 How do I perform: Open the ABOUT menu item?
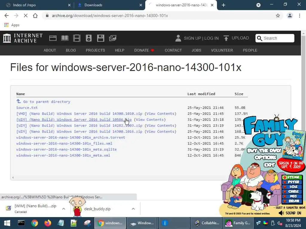point(50,50)
